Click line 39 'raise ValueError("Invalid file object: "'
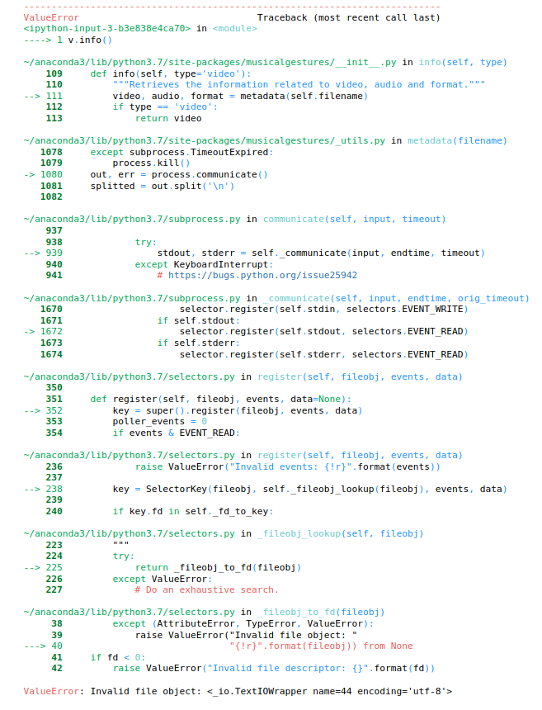 click(x=246, y=635)
